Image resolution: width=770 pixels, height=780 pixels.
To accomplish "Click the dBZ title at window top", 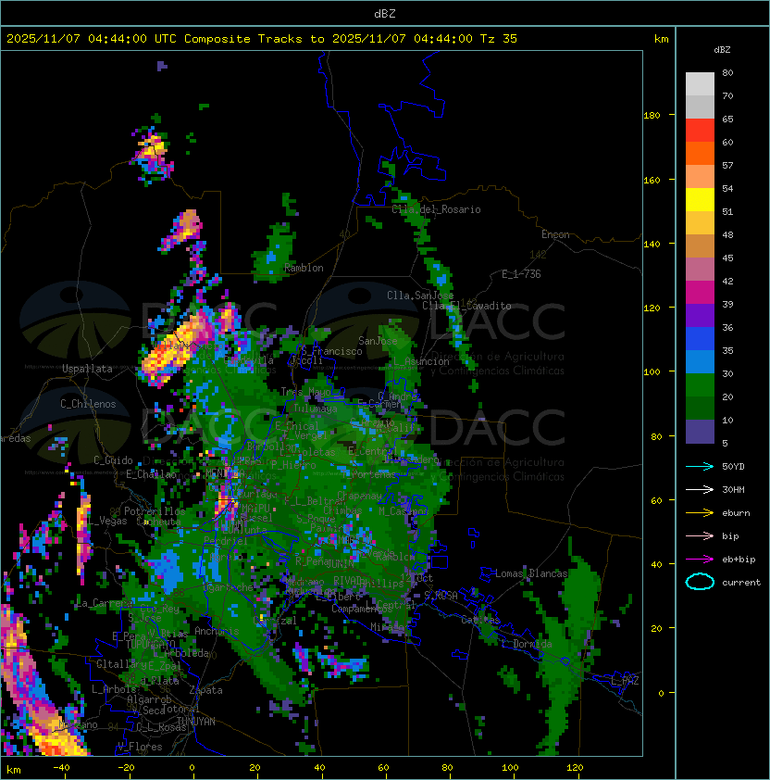I will (x=385, y=14).
